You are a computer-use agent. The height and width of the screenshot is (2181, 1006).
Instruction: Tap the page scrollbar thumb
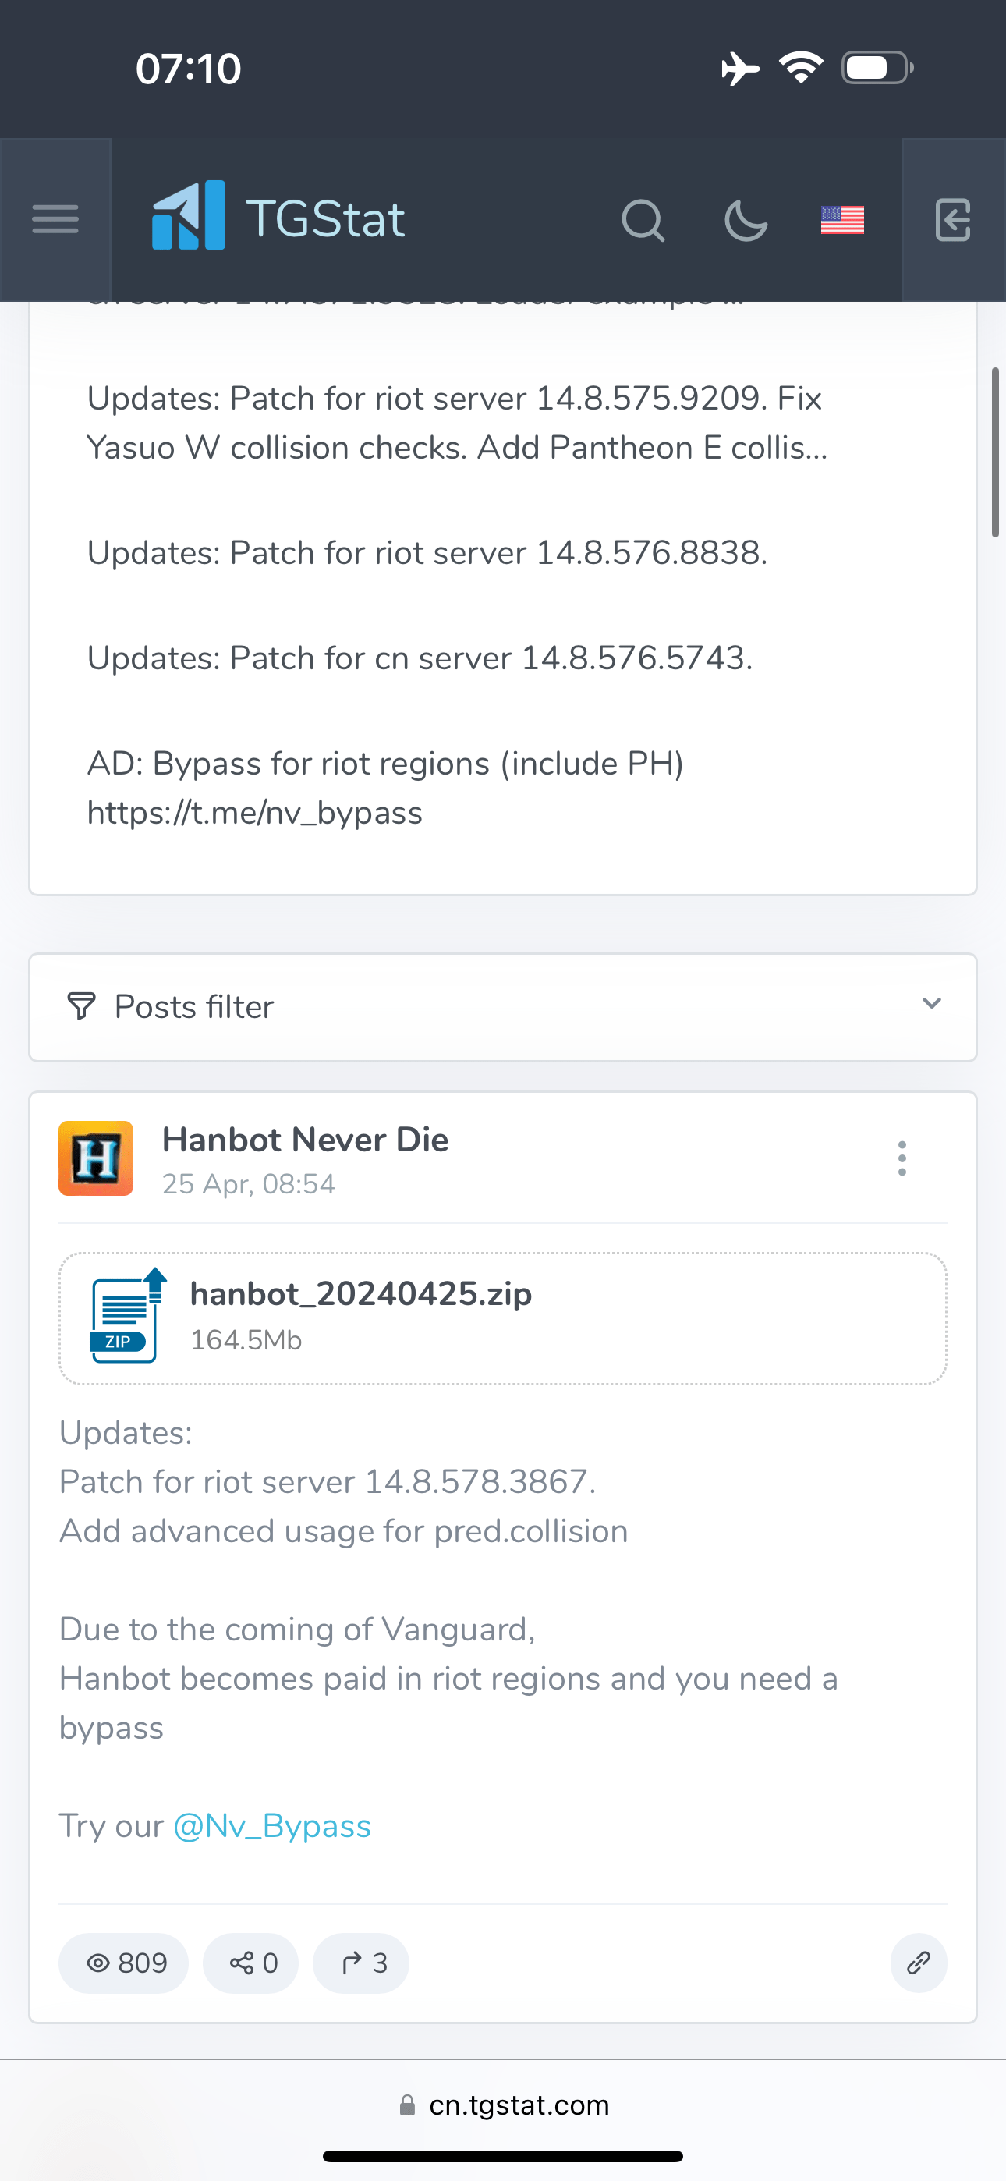point(996,452)
